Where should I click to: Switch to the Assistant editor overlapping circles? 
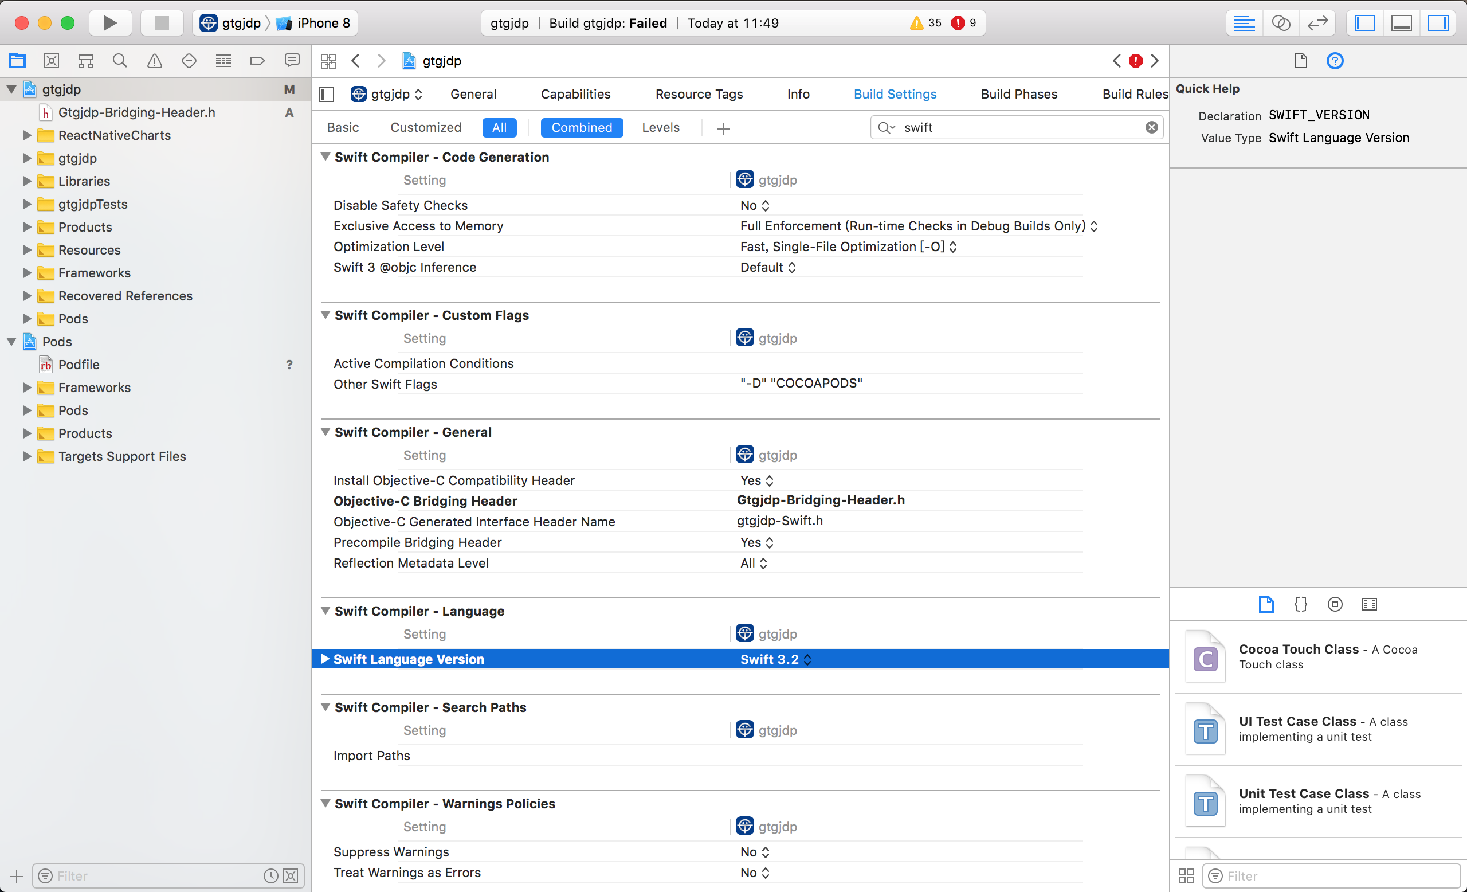click(x=1281, y=22)
